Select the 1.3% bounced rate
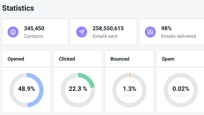Screen dimensions: 204x115 coord(129,89)
